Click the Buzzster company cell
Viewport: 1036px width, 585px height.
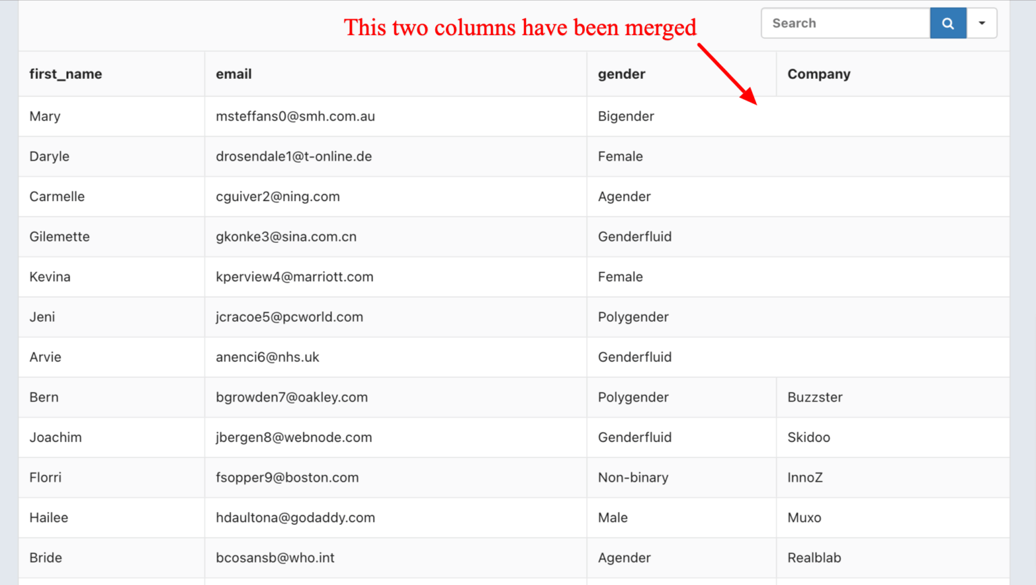pyautogui.click(x=814, y=397)
